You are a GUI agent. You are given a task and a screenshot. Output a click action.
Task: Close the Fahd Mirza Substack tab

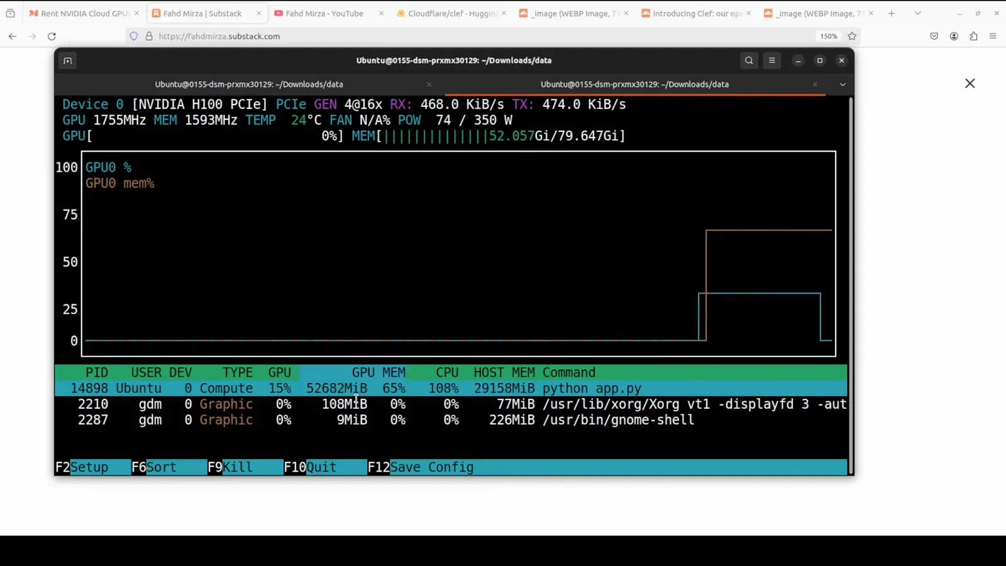point(258,13)
